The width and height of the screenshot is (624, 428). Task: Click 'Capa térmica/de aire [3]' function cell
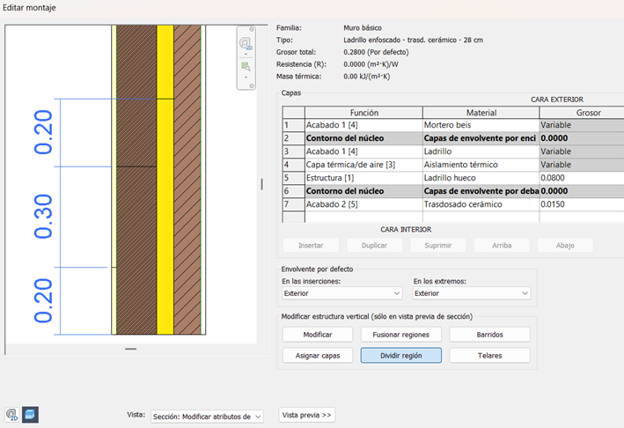(x=363, y=165)
